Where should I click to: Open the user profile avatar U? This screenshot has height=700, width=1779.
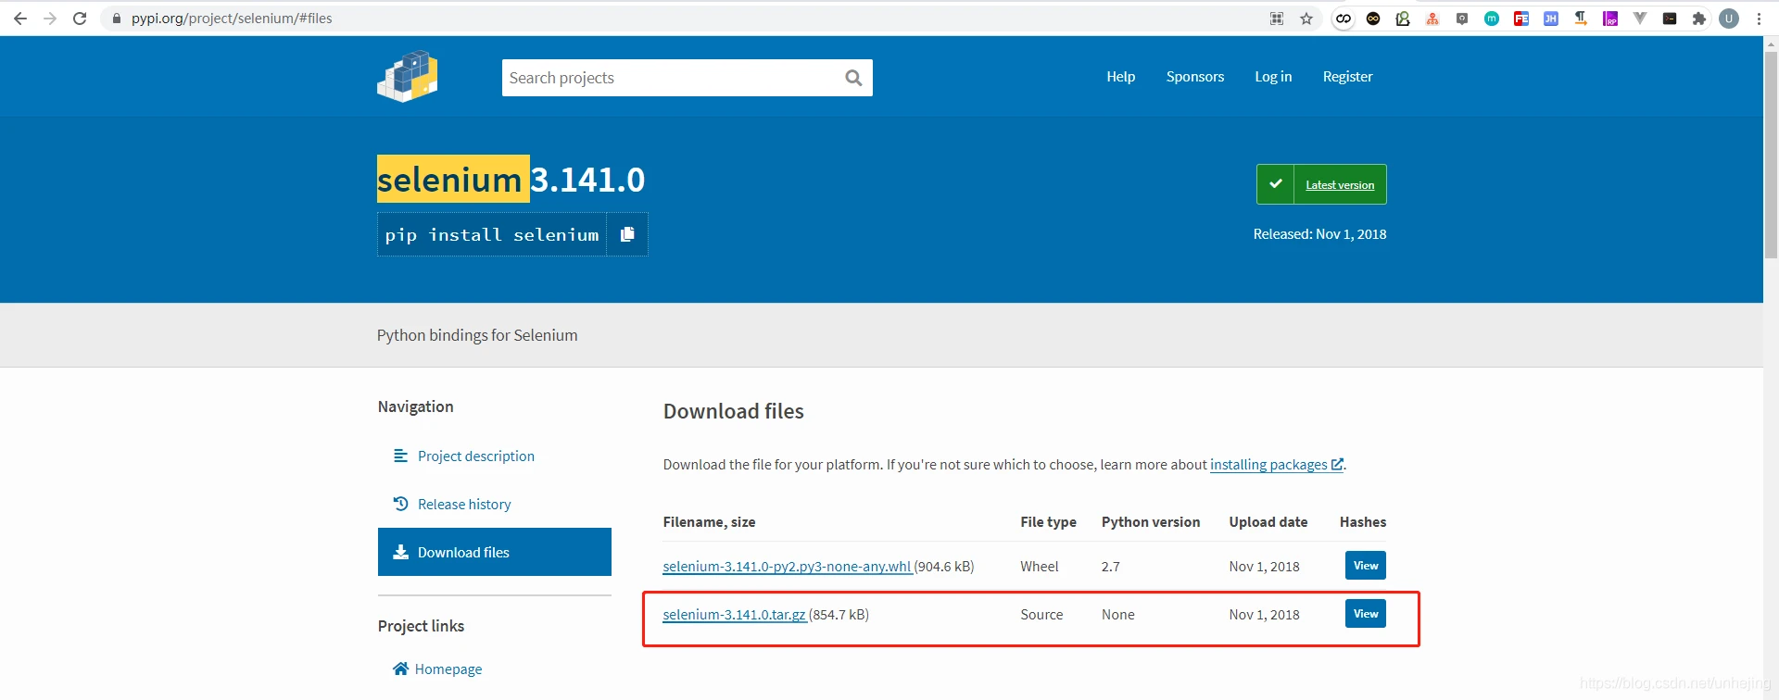(x=1729, y=19)
